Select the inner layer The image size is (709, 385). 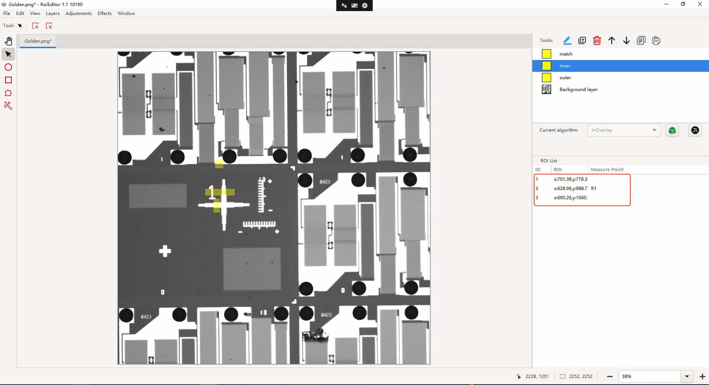coord(620,66)
